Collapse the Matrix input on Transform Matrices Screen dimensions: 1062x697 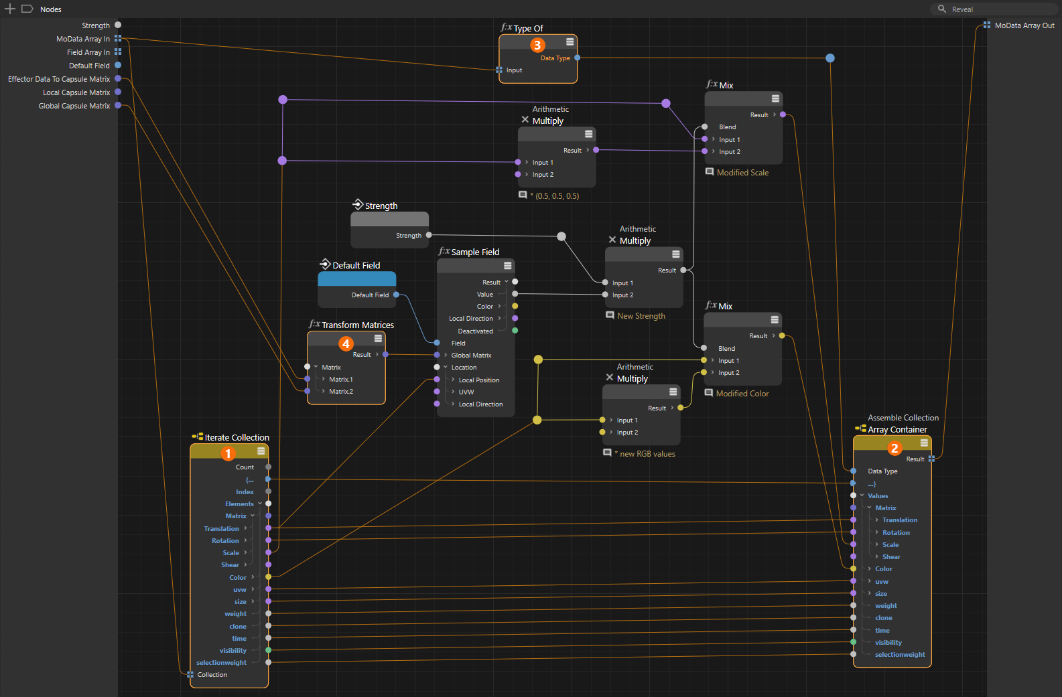(316, 367)
